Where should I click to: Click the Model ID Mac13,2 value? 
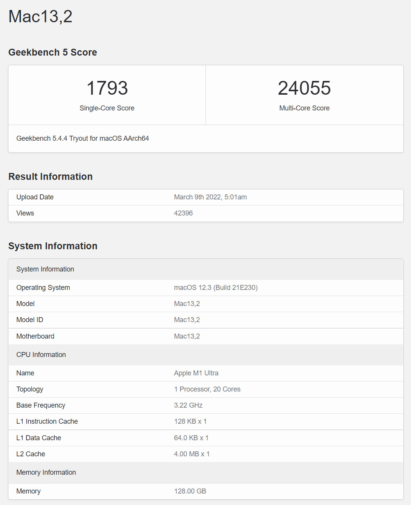[187, 320]
